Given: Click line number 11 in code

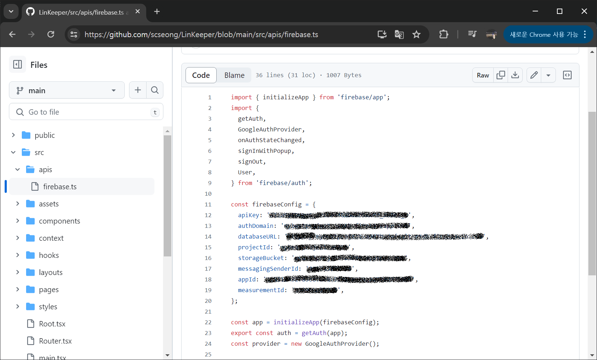Looking at the screenshot, I should coord(208,204).
